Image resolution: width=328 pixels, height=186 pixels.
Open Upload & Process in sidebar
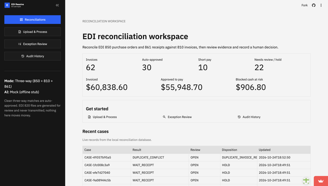[33, 32]
